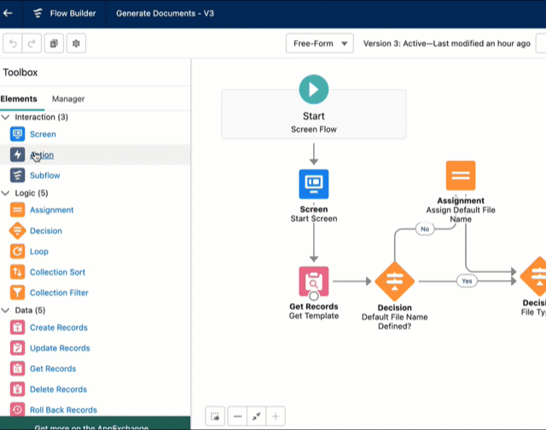The width and height of the screenshot is (546, 430).
Task: Click the Get Template node's connector circle
Action: (314, 296)
